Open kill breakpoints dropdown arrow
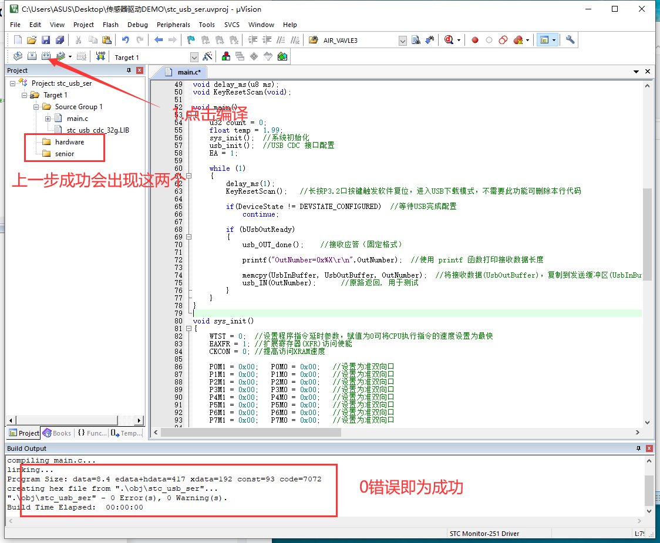The width and height of the screenshot is (660, 543). (x=527, y=41)
